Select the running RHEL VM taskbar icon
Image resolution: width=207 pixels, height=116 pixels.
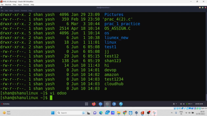(x=142, y=113)
